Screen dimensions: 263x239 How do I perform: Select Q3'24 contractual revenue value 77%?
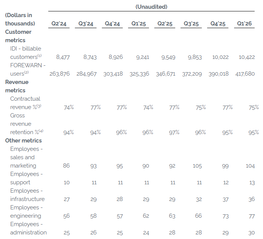[96, 108]
